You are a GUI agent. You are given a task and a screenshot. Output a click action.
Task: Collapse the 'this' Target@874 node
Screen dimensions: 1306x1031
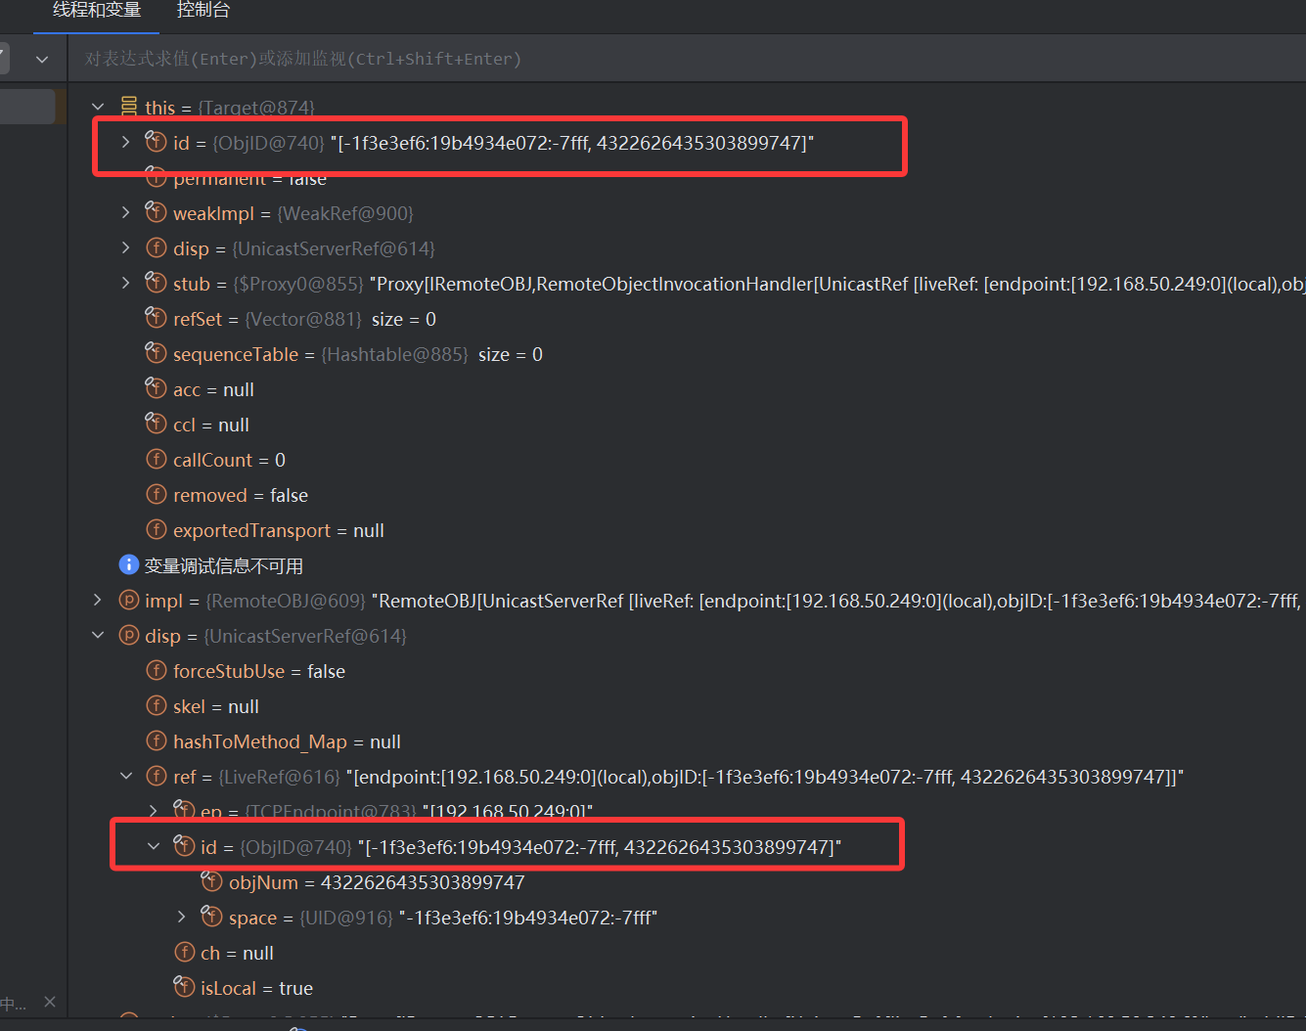[x=98, y=107]
